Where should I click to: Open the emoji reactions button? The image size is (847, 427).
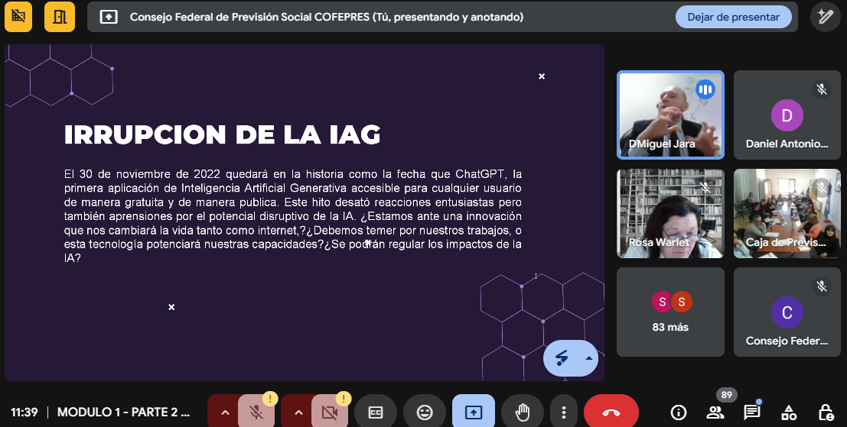tap(425, 412)
